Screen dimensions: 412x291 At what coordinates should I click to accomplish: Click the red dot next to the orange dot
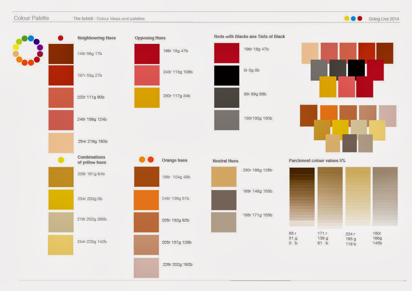[150, 160]
